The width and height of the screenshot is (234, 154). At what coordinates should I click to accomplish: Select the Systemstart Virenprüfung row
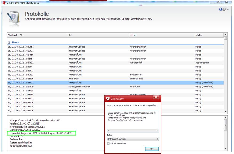point(115,75)
